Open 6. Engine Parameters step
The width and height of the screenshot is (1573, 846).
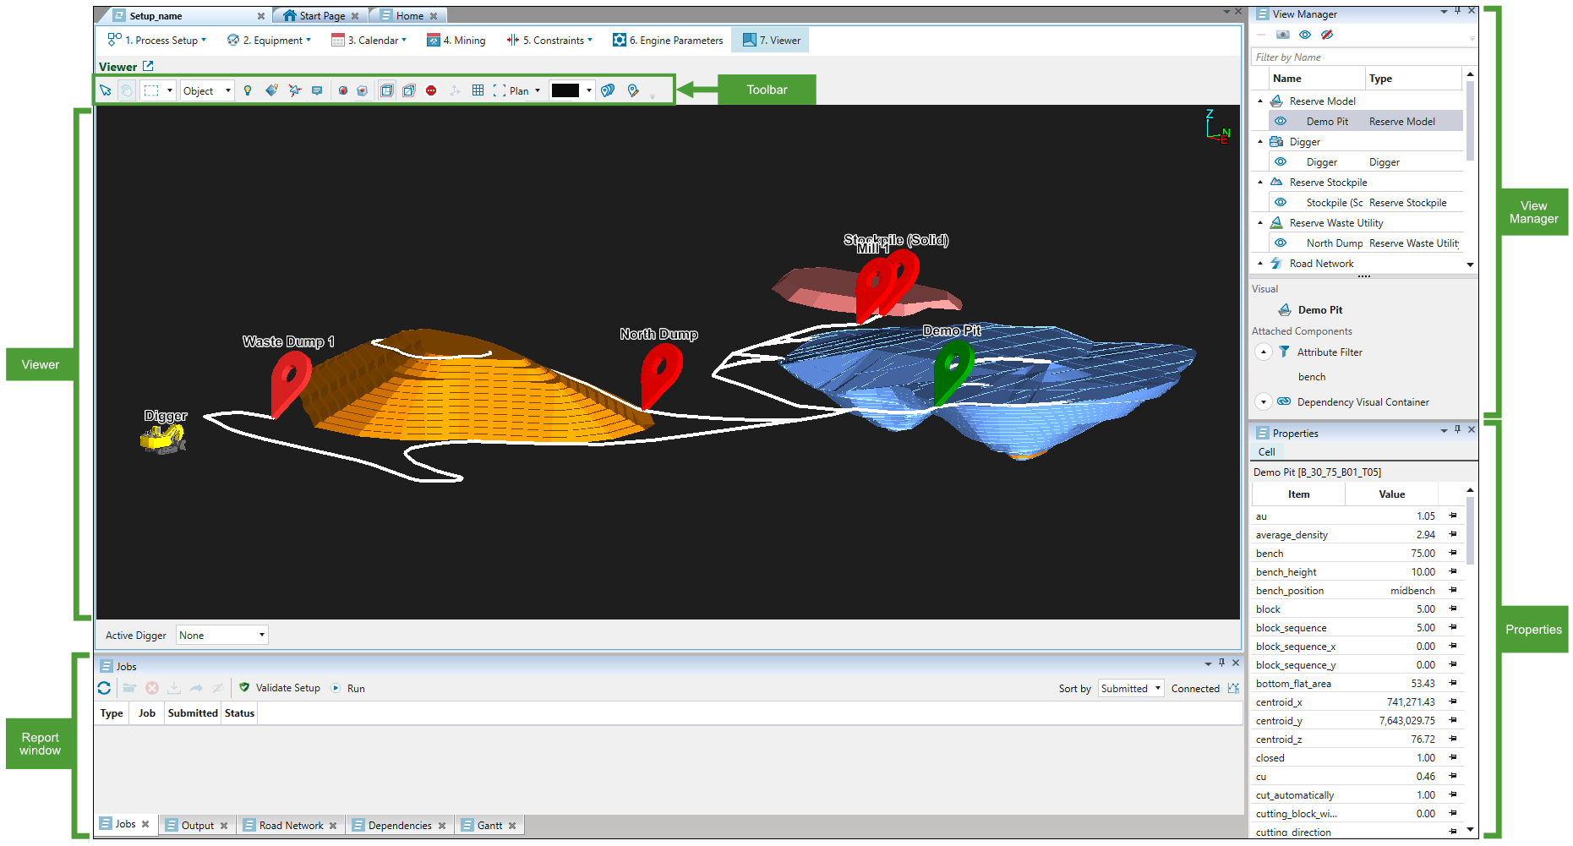point(668,40)
